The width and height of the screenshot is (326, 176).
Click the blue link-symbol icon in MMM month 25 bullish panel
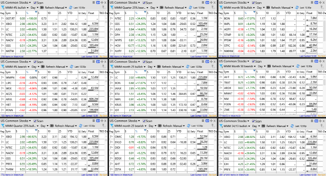point(207,62)
